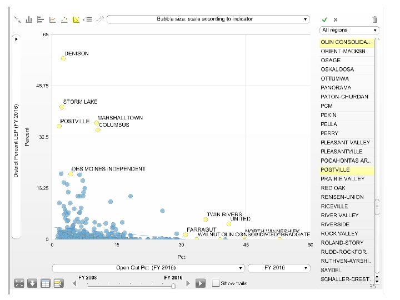Screen dimensions: 400x300
Task: Choose the line chart view icon
Action: tap(52, 19)
